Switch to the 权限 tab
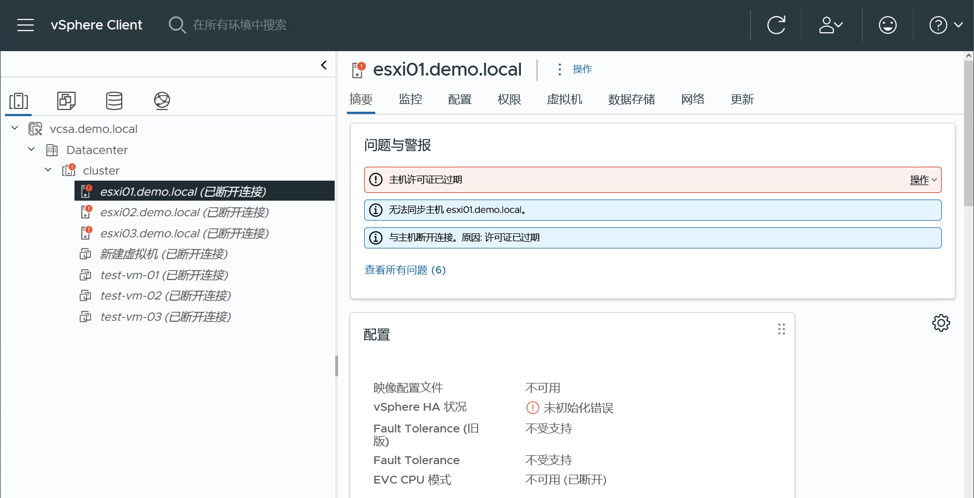Viewport: 974px width, 498px height. (x=509, y=99)
